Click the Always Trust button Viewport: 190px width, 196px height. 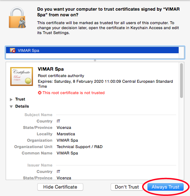pos(166,187)
